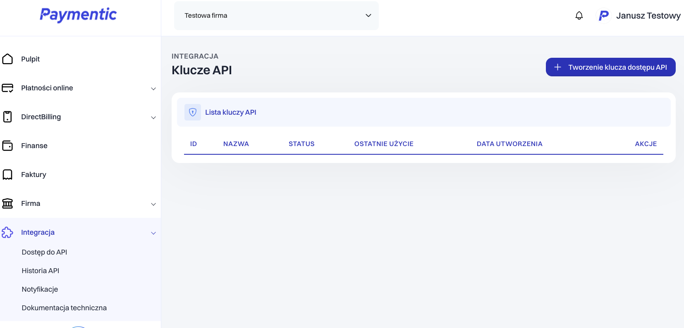Screen dimensions: 684x328
Task: Click the Firma building icon
Action: click(7, 203)
